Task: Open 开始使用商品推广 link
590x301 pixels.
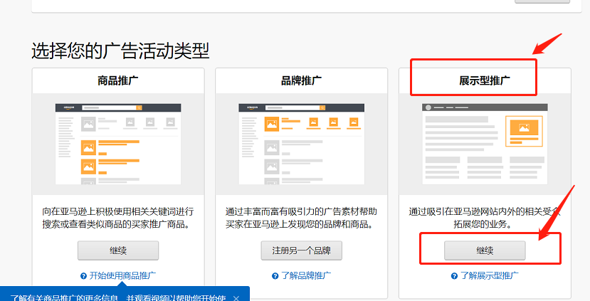Action: point(122,276)
